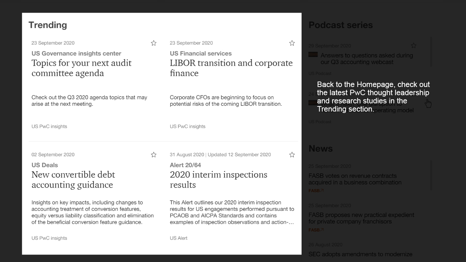Open SEC adopts amendments news item
This screenshot has height=262, width=466.
360,254
